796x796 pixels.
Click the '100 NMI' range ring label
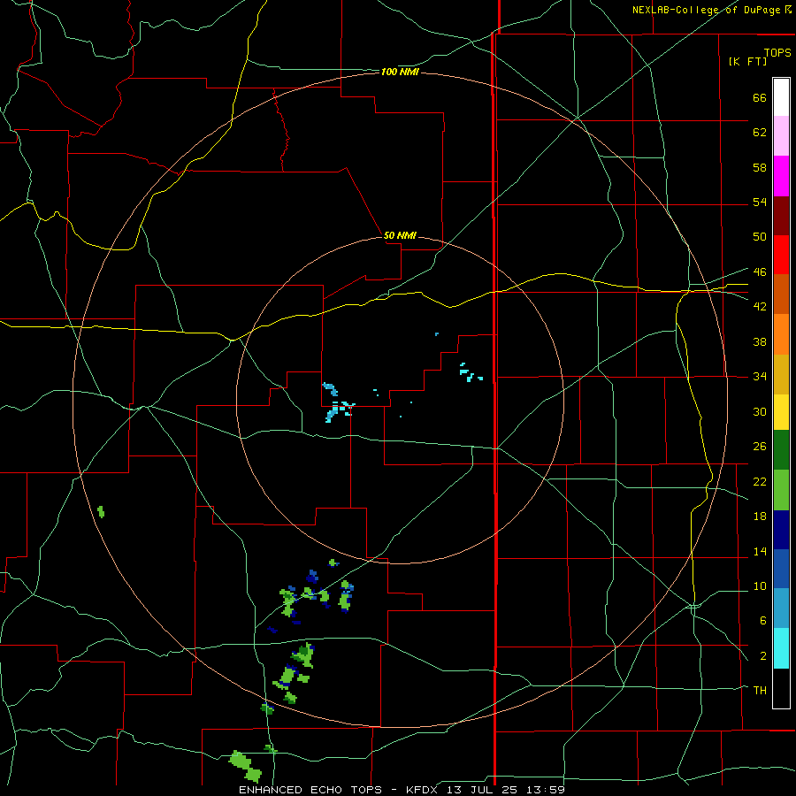(400, 73)
